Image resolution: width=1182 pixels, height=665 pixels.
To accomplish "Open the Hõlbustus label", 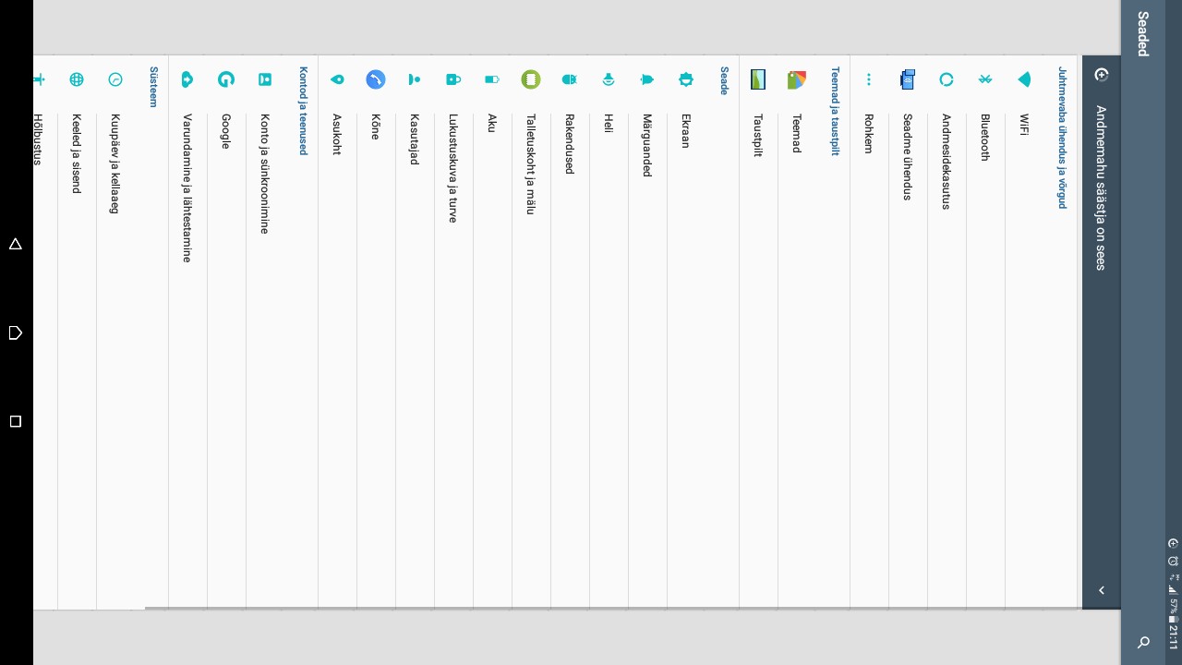I will (x=39, y=139).
